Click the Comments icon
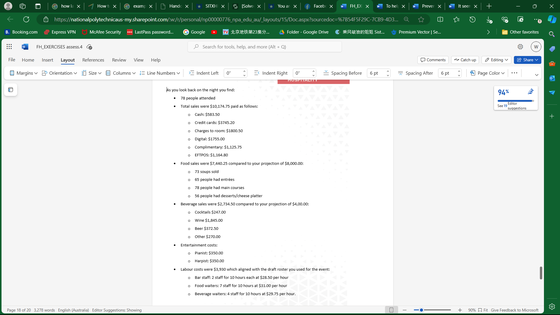Image resolution: width=560 pixels, height=315 pixels. 433,60
